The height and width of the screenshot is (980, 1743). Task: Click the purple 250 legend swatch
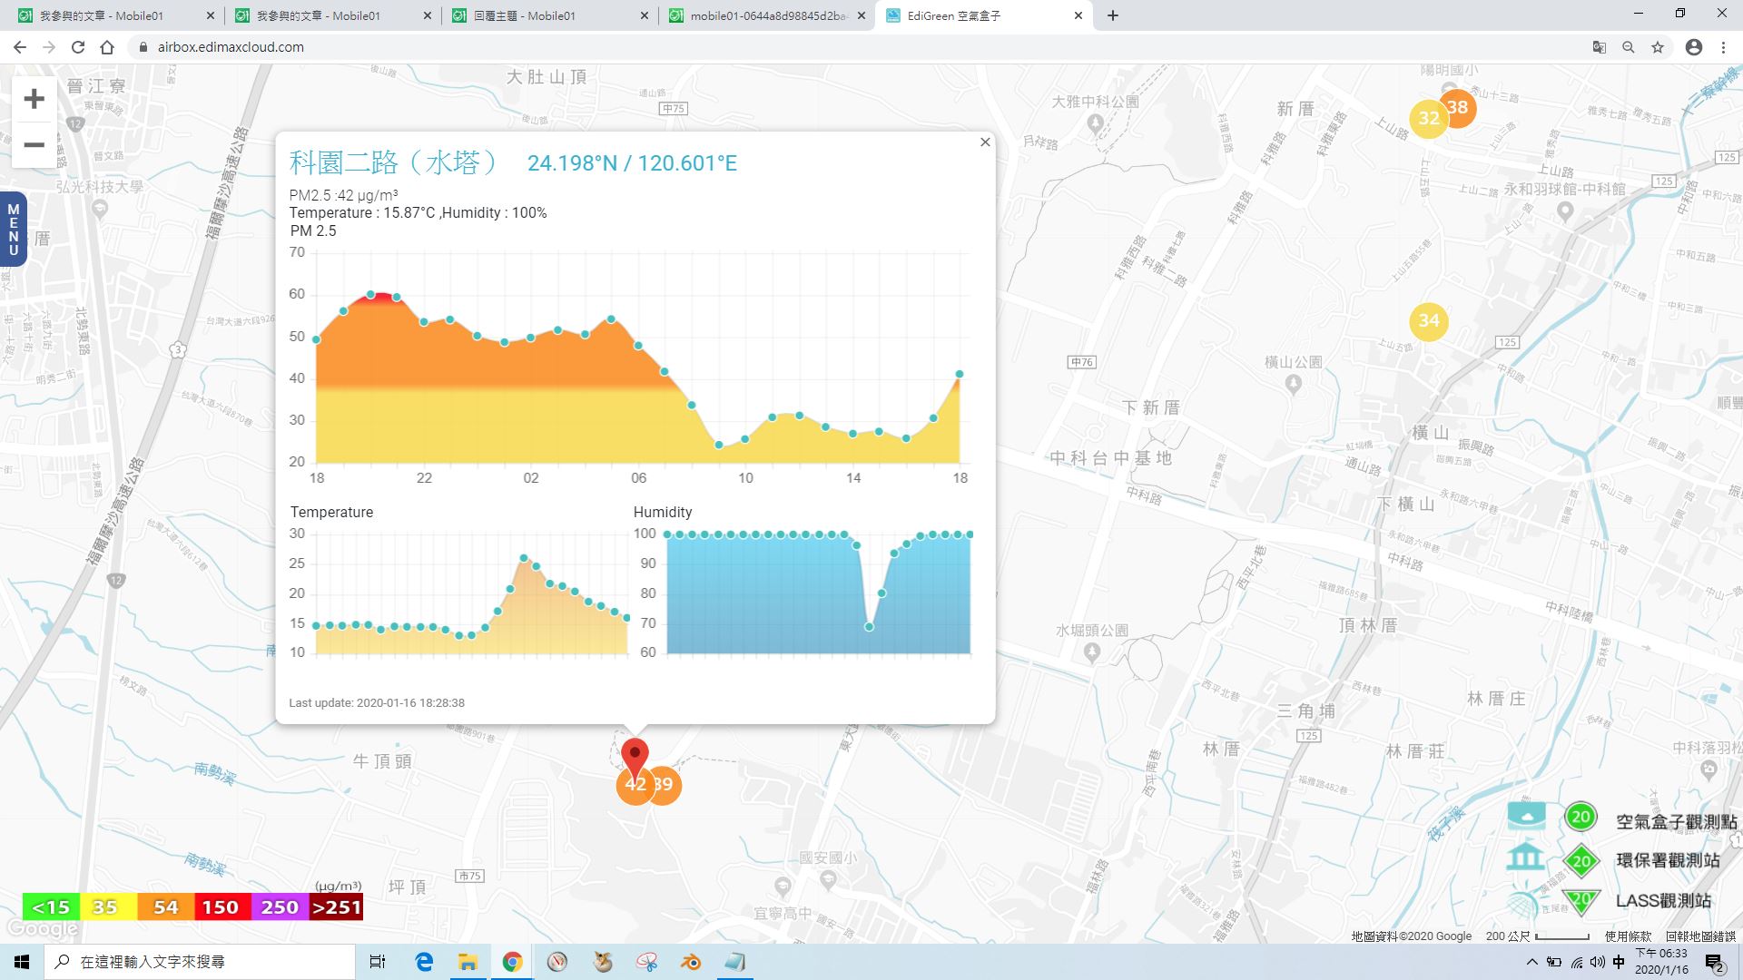(x=280, y=907)
